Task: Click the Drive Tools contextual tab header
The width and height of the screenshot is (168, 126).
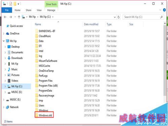Action: click(x=51, y=4)
